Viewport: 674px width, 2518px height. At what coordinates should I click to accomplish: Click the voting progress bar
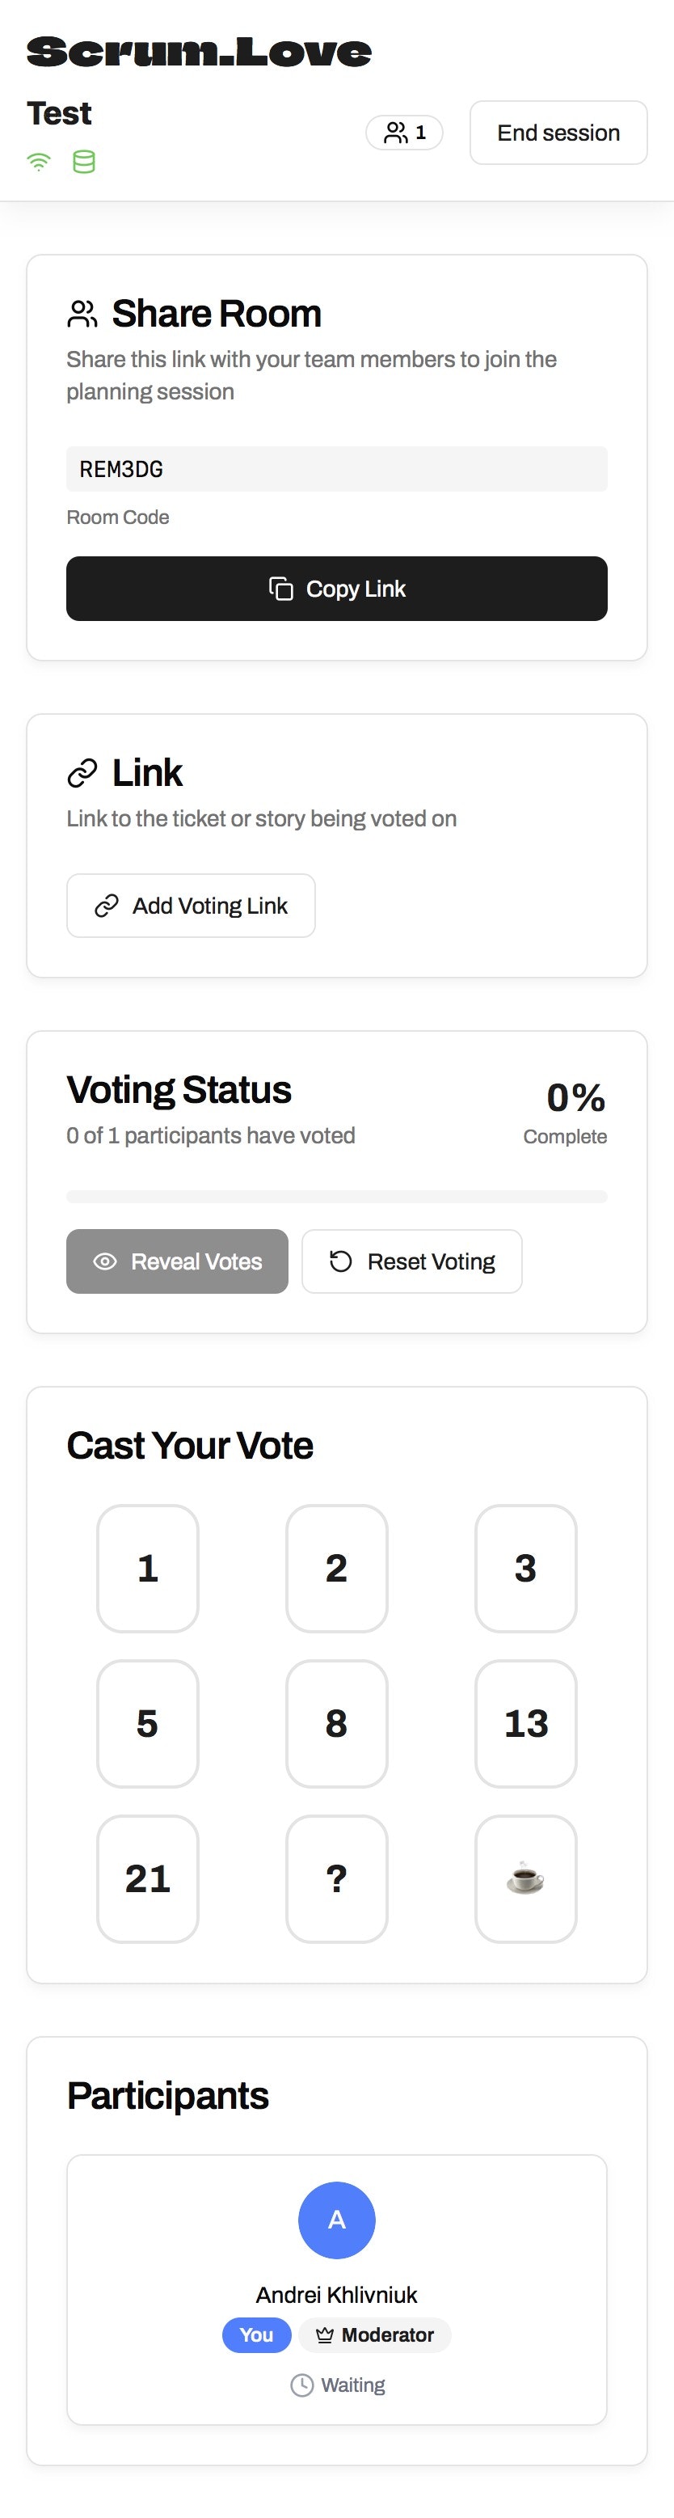click(337, 1197)
